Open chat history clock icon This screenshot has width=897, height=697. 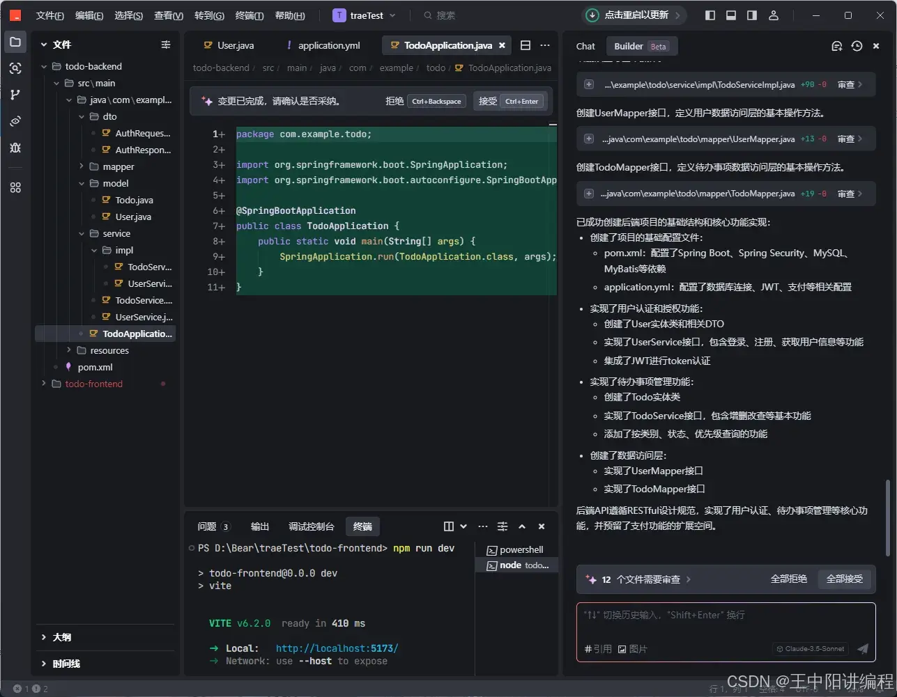(857, 46)
